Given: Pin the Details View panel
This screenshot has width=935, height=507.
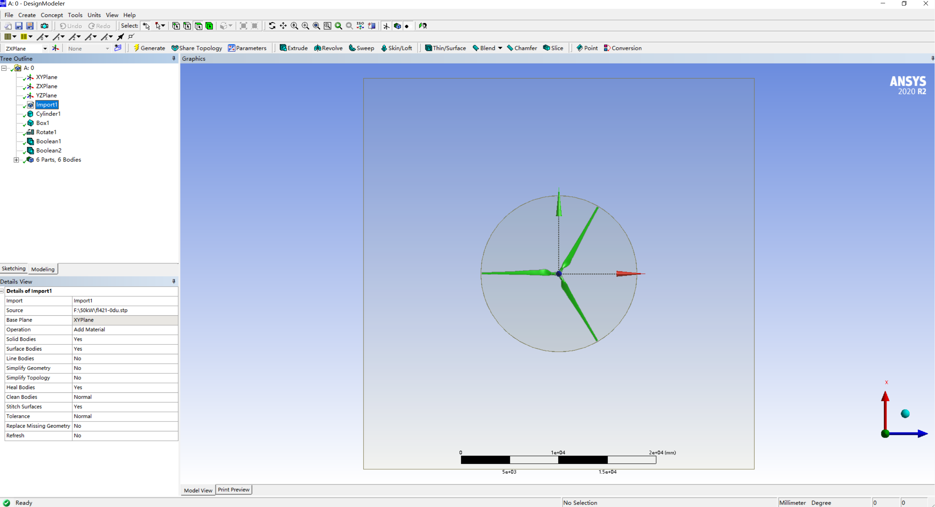Looking at the screenshot, I should pos(174,281).
